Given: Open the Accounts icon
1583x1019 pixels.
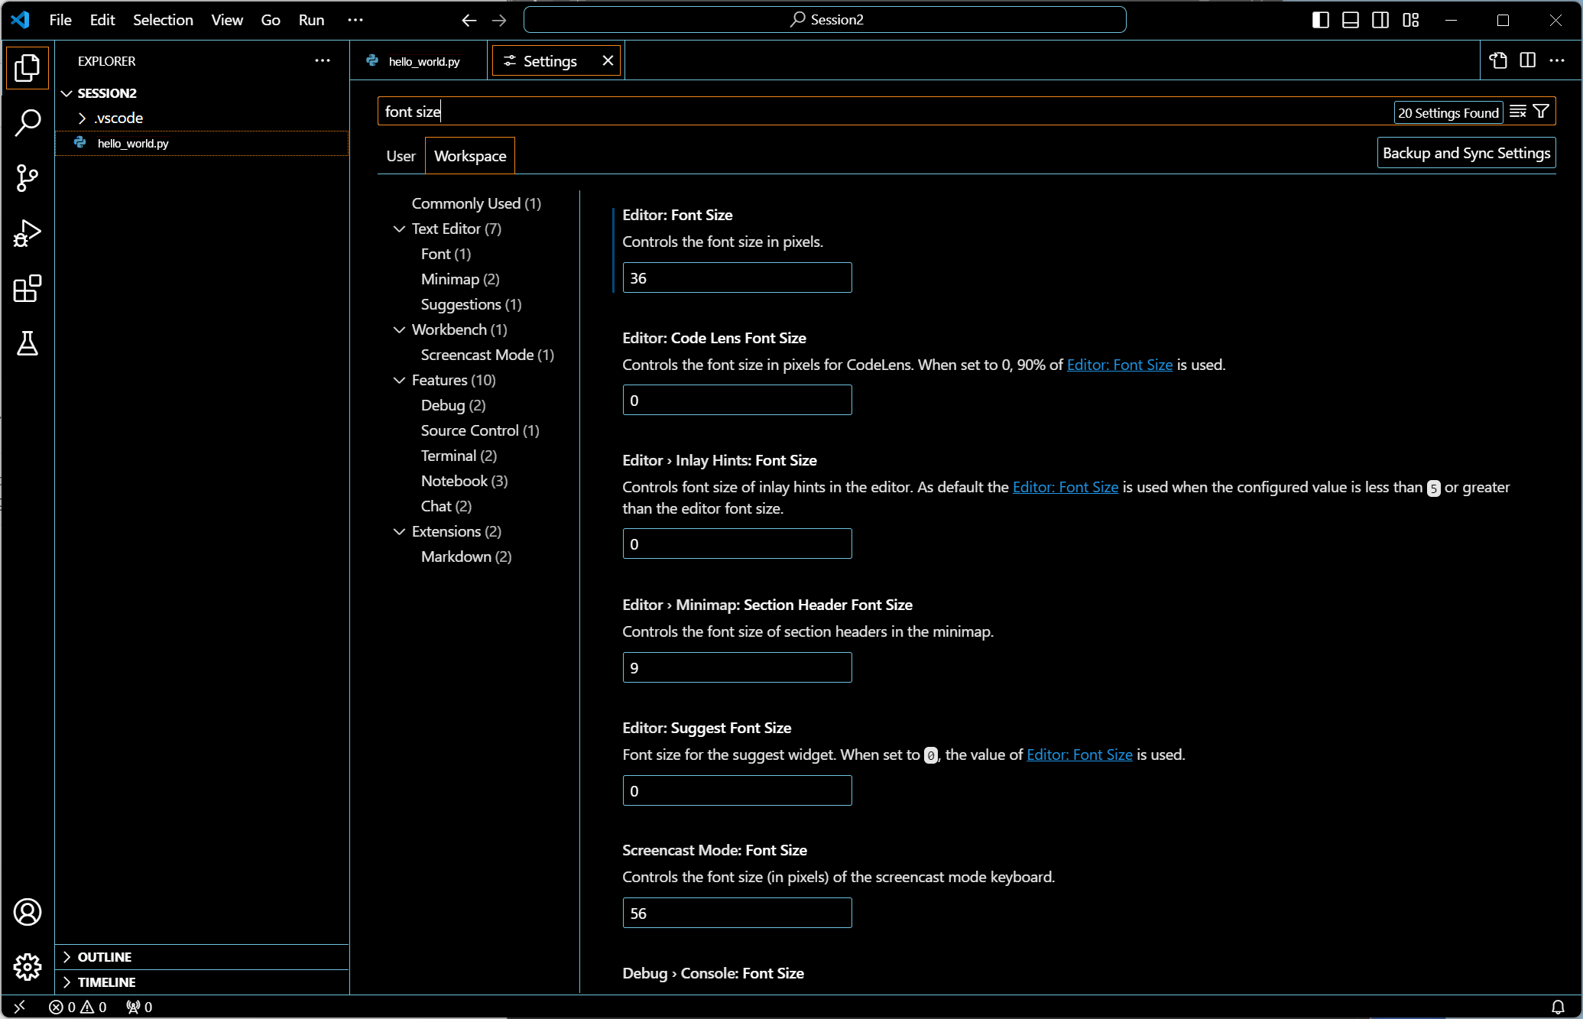Looking at the screenshot, I should click(x=28, y=912).
